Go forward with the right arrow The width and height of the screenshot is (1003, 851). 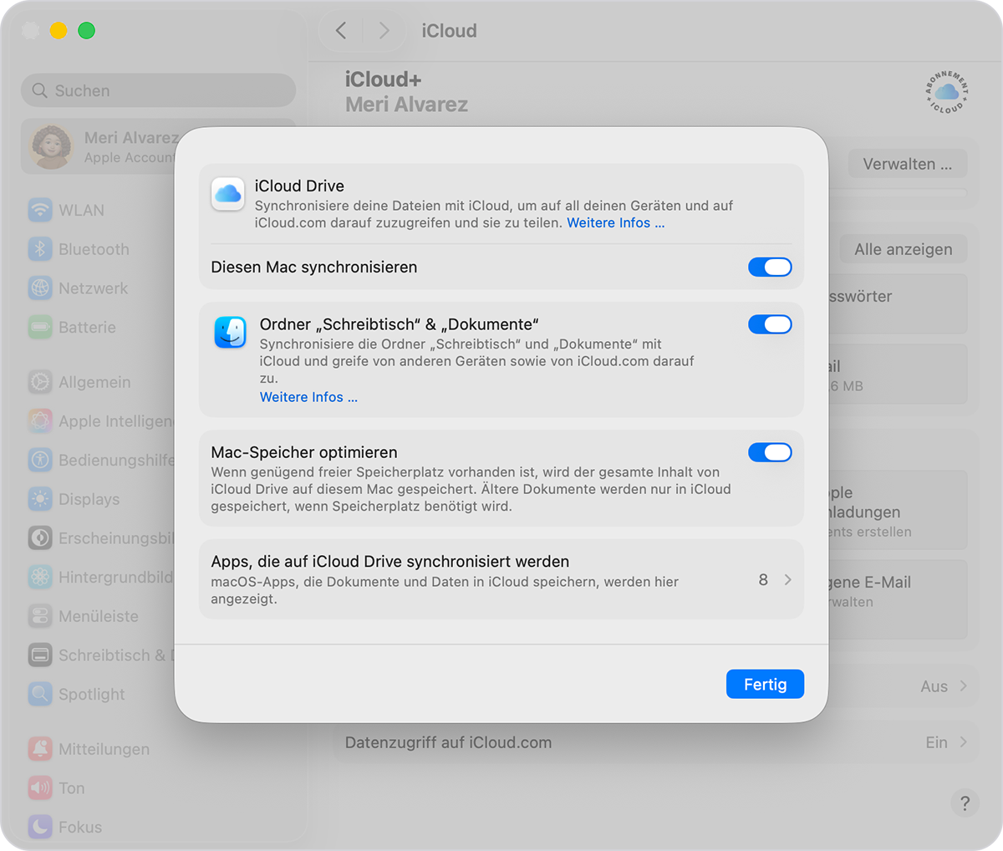384,31
